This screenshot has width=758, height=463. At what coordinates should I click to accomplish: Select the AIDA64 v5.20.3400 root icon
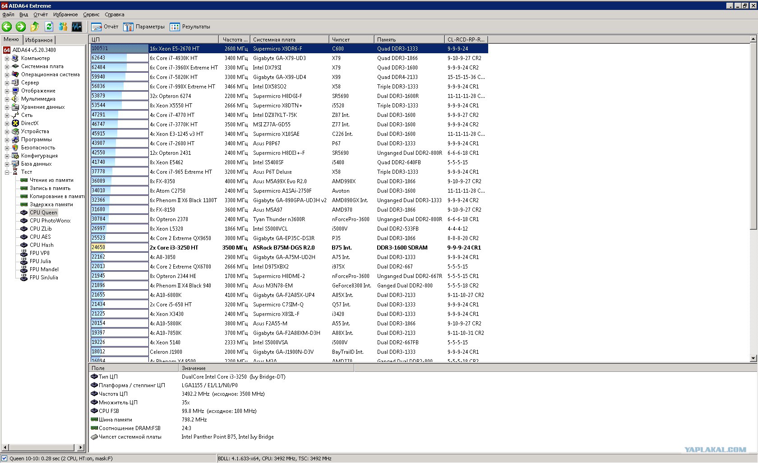(7, 50)
